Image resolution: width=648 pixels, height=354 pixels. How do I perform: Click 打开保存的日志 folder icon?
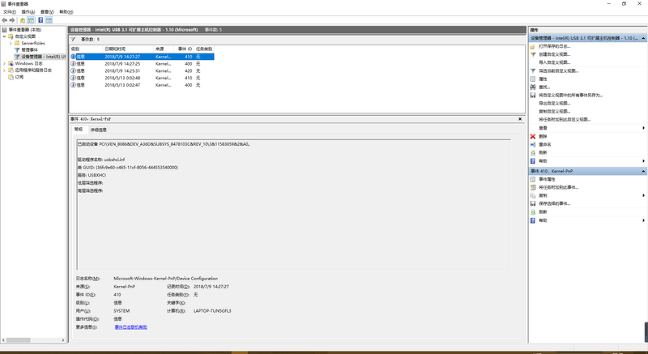pyautogui.click(x=532, y=46)
